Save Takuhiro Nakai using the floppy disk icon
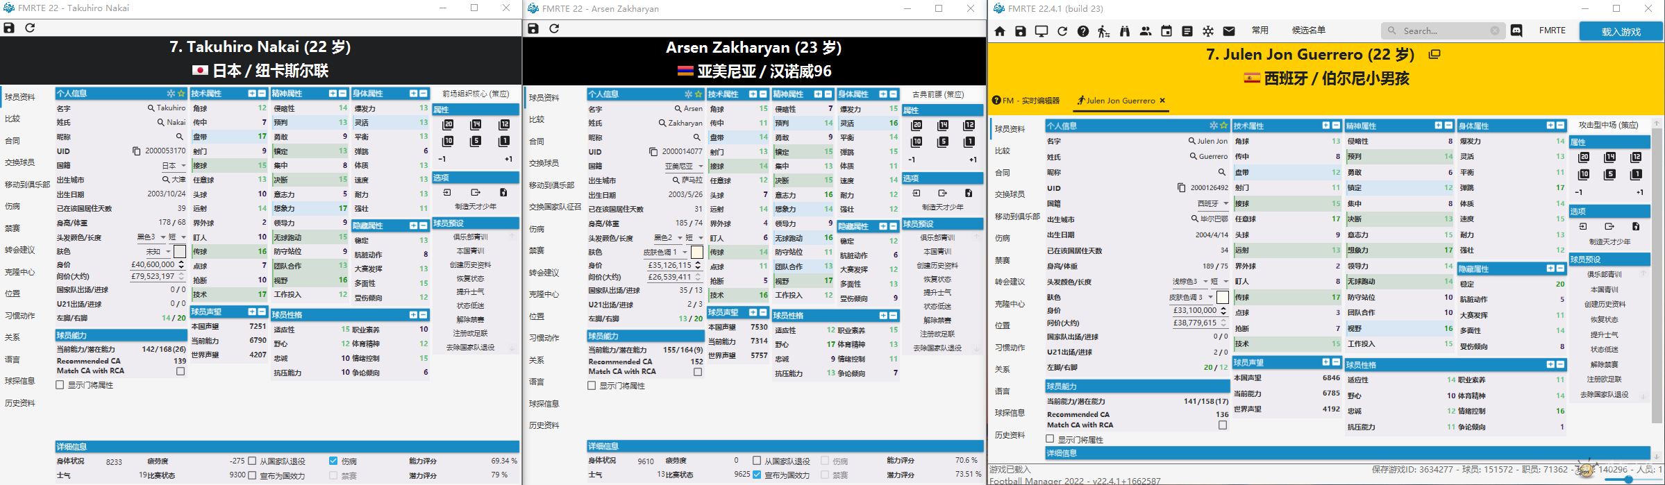1665x485 pixels. (x=9, y=28)
